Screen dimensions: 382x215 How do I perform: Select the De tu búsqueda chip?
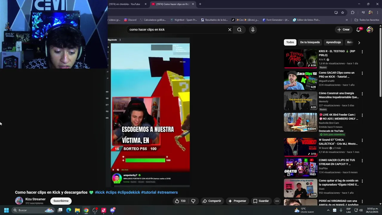(x=310, y=42)
